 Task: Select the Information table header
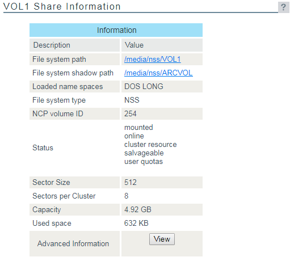116,30
